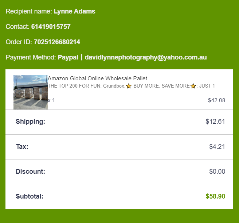
Task: Click the second star icon after SAVE MORE
Action: tap(193, 86)
